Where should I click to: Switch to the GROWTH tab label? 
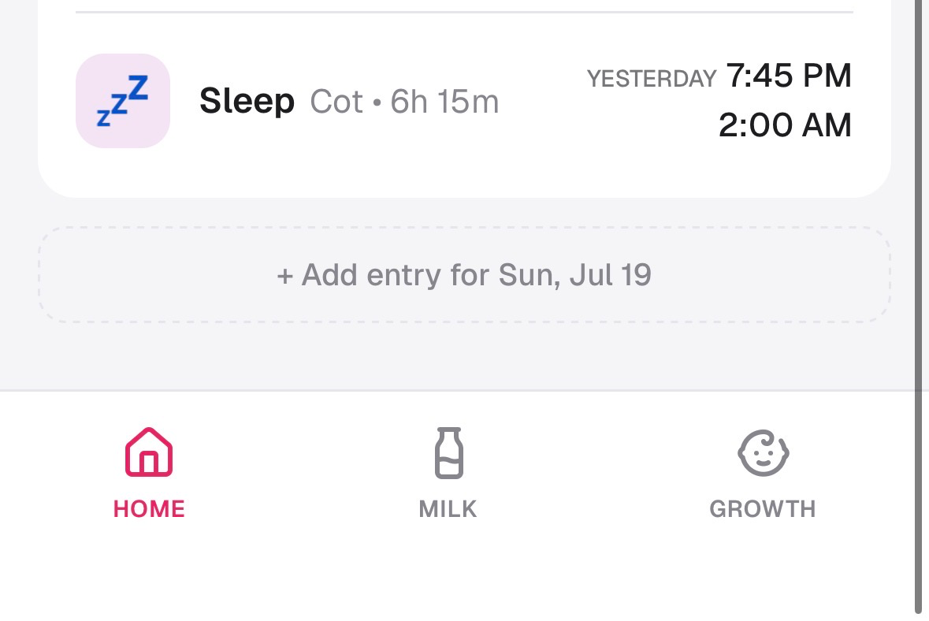point(763,509)
